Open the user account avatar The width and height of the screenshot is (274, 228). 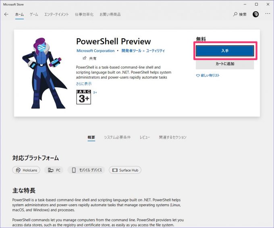coord(255,15)
